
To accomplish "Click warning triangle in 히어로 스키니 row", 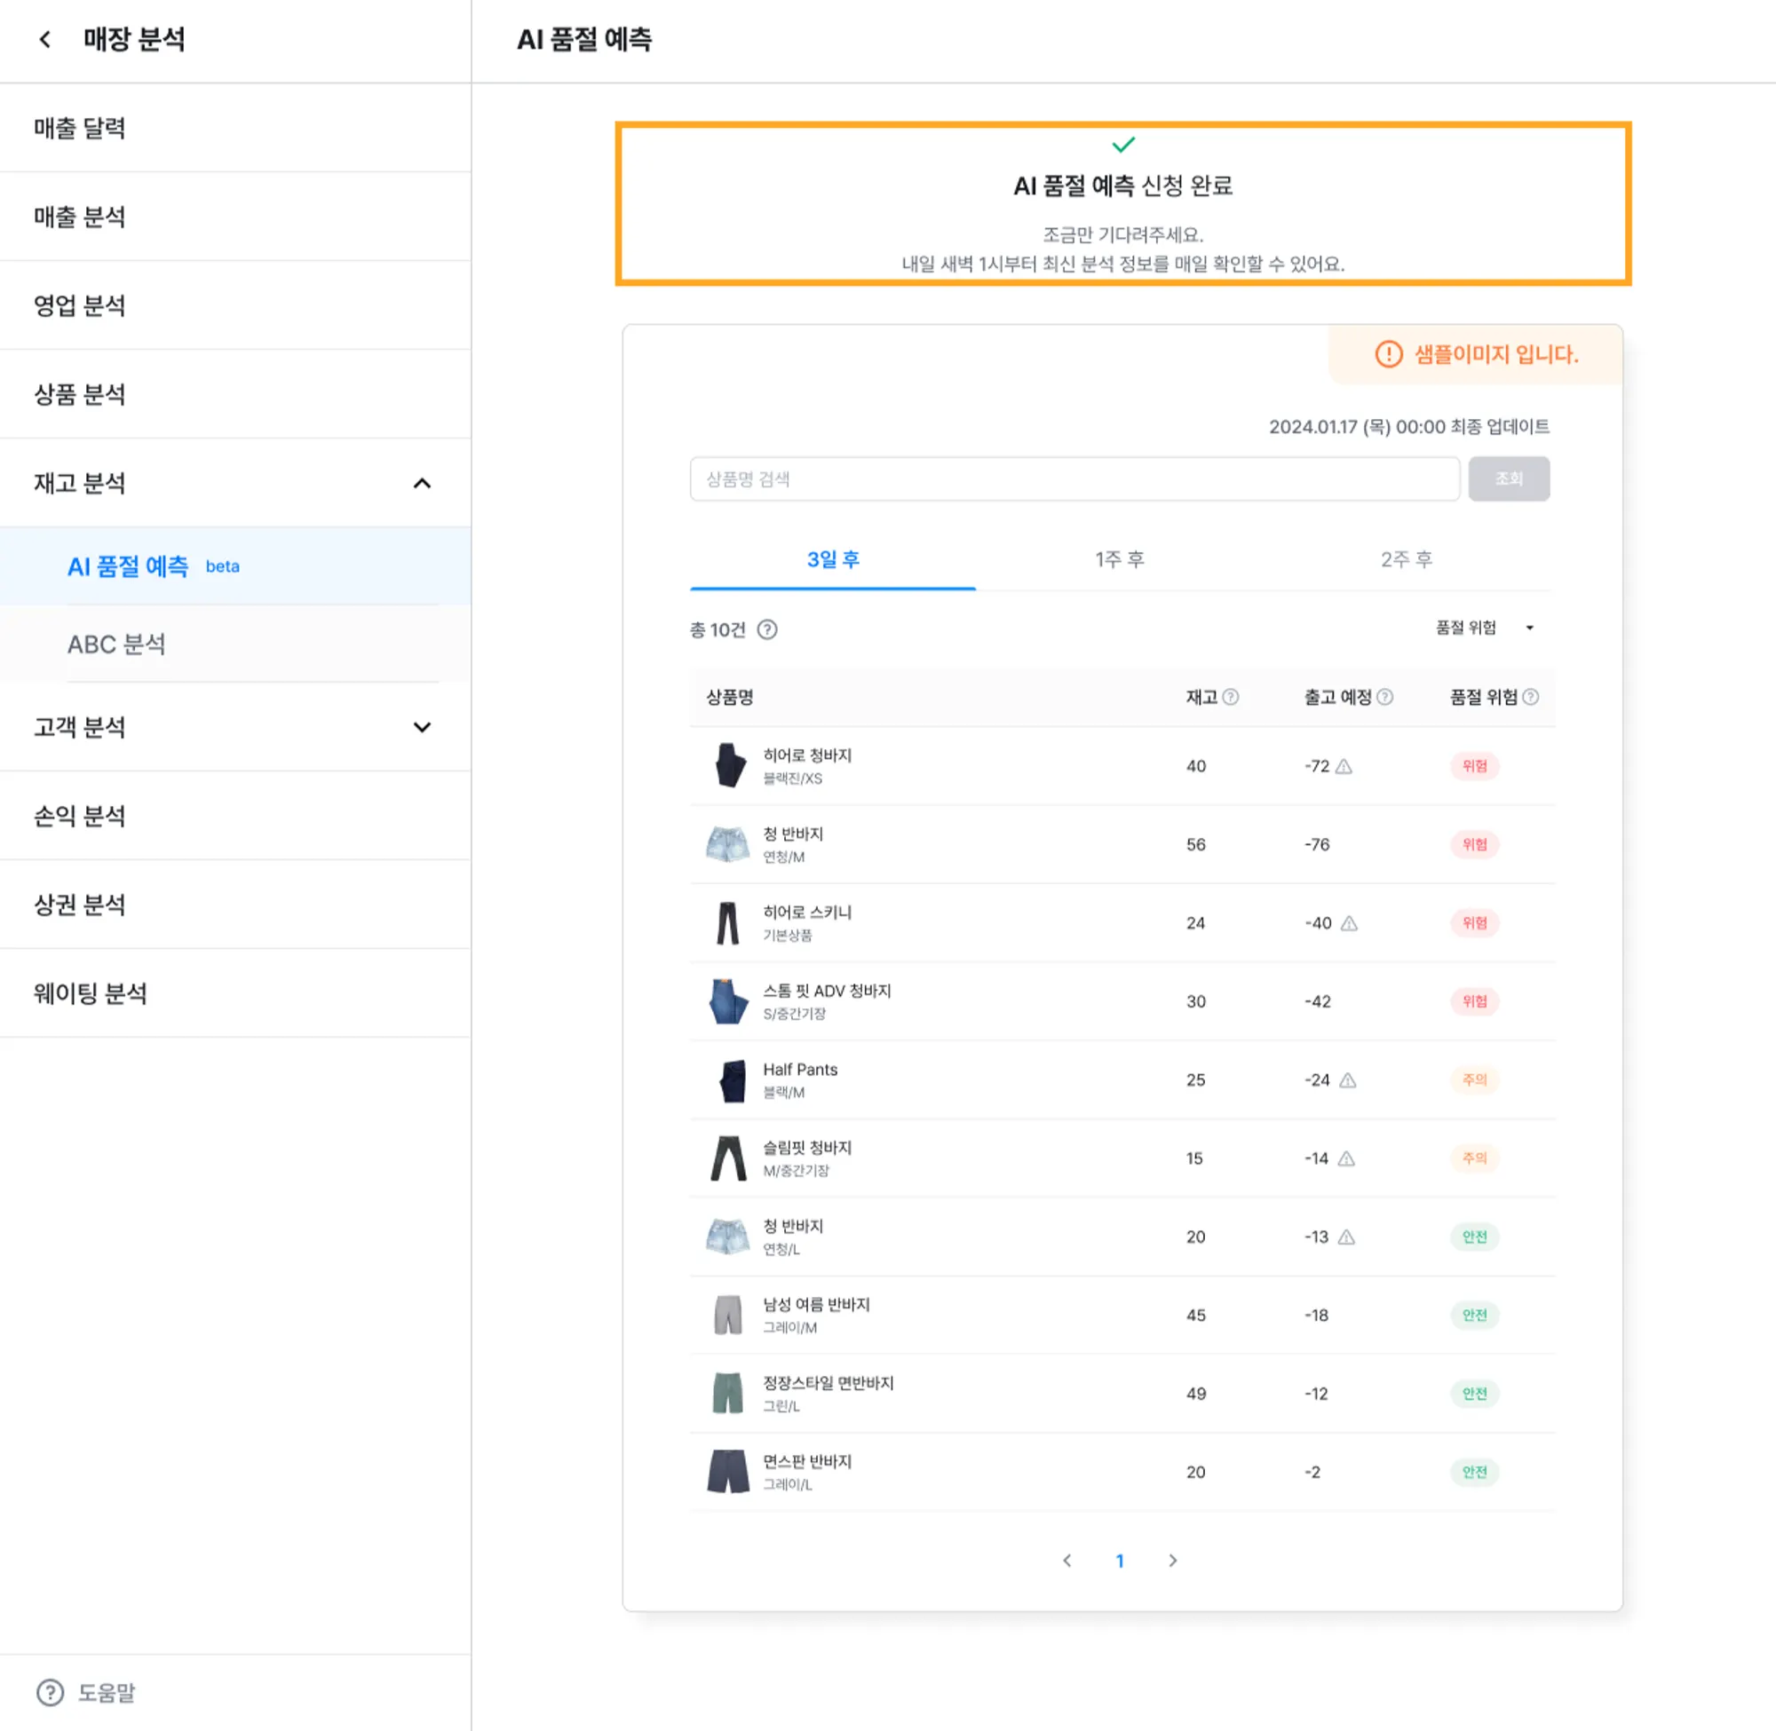I will (1349, 923).
